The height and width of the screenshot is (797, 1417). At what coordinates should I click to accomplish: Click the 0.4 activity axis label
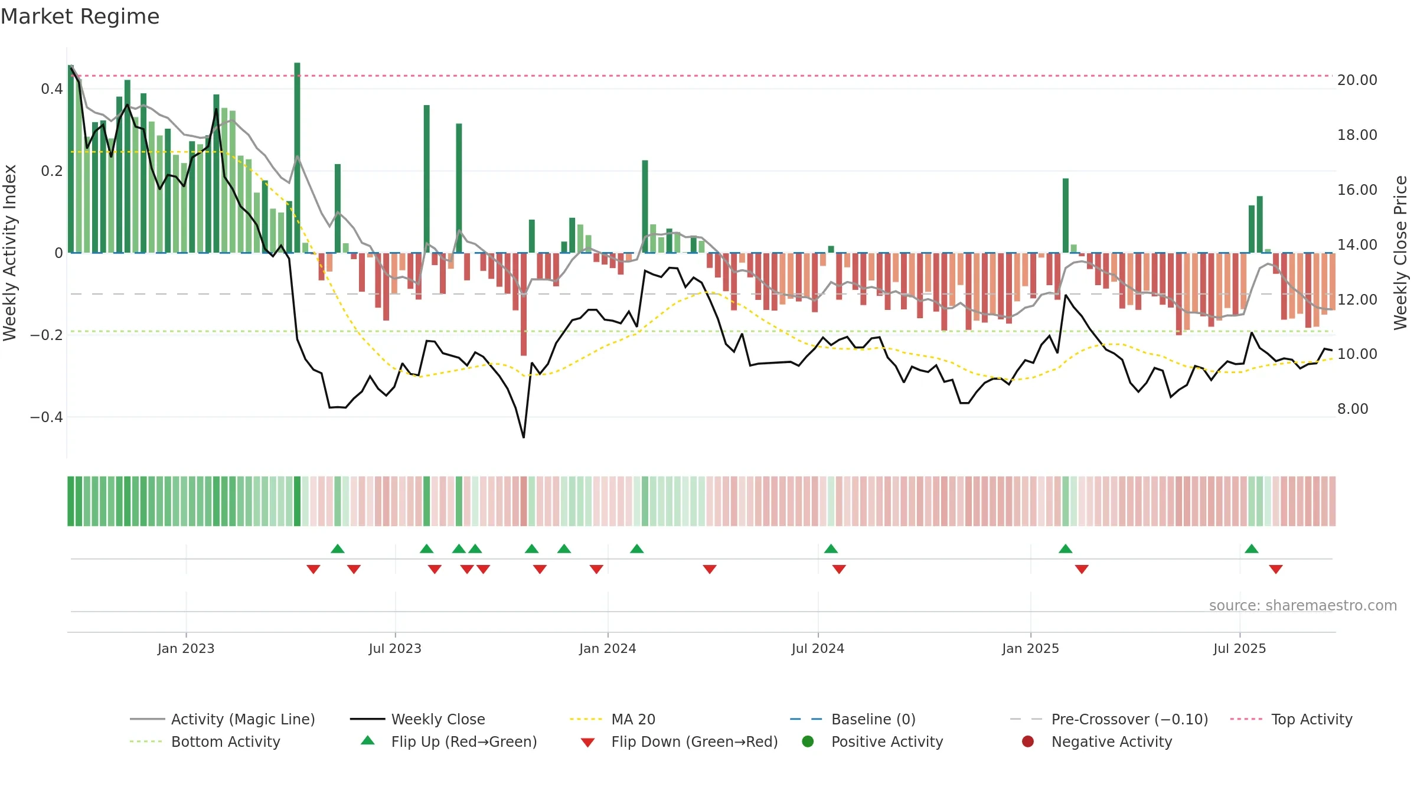coord(52,89)
